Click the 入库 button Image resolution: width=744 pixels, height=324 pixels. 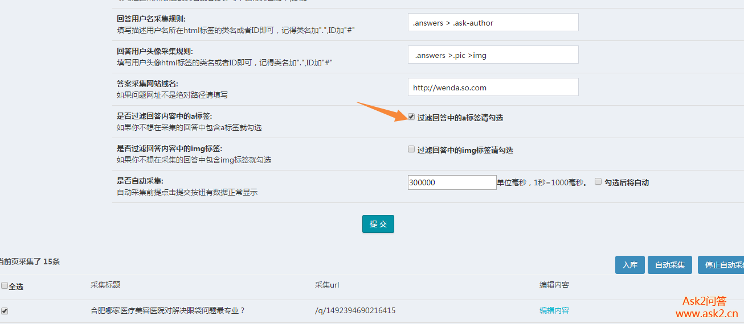(x=629, y=265)
